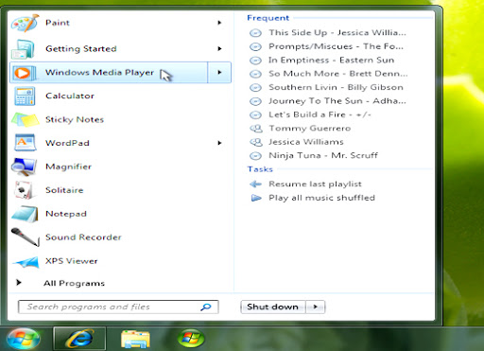Open Internet Explorer from the taskbar

point(79,339)
